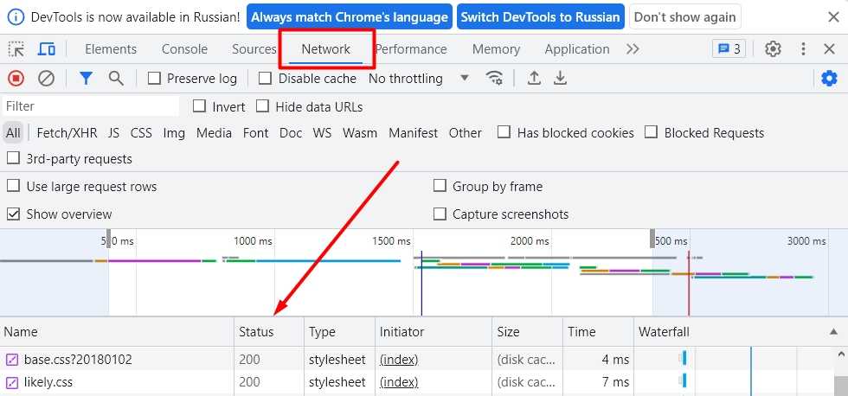The height and width of the screenshot is (396, 848).
Task: Toggle the filter funnel icon
Action: 86,79
